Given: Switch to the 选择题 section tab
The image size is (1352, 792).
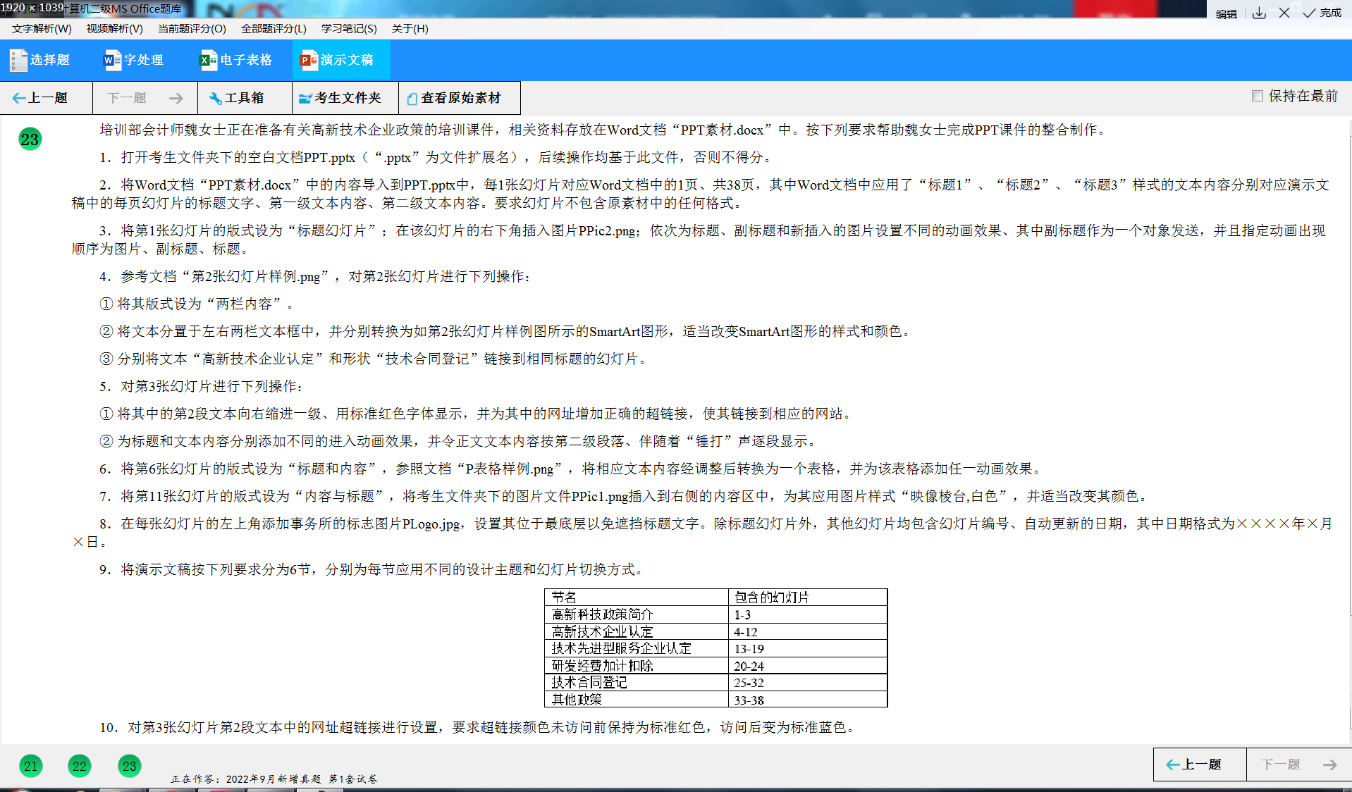Looking at the screenshot, I should point(40,60).
